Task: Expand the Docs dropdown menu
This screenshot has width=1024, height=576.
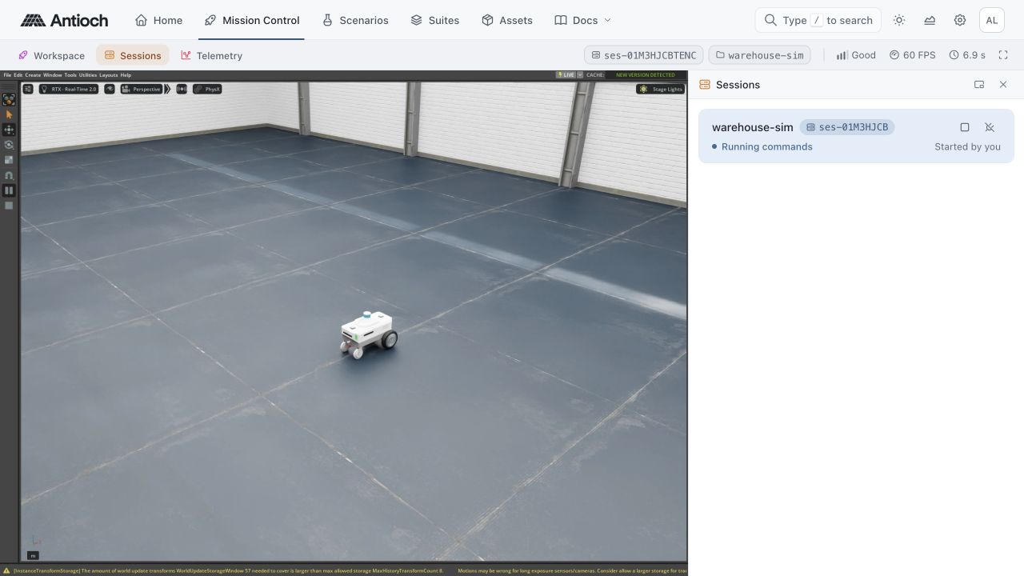Action: click(583, 20)
